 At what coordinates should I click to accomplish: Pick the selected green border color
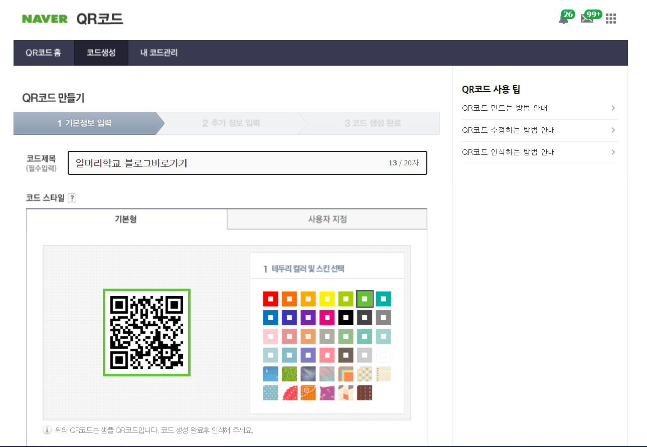365,299
